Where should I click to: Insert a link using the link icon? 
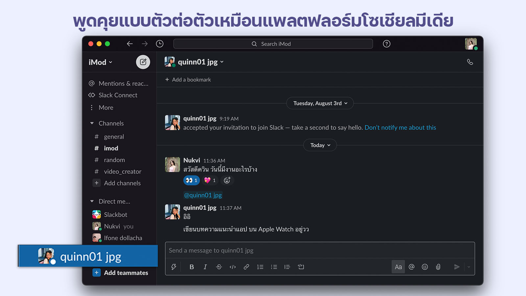point(246,267)
